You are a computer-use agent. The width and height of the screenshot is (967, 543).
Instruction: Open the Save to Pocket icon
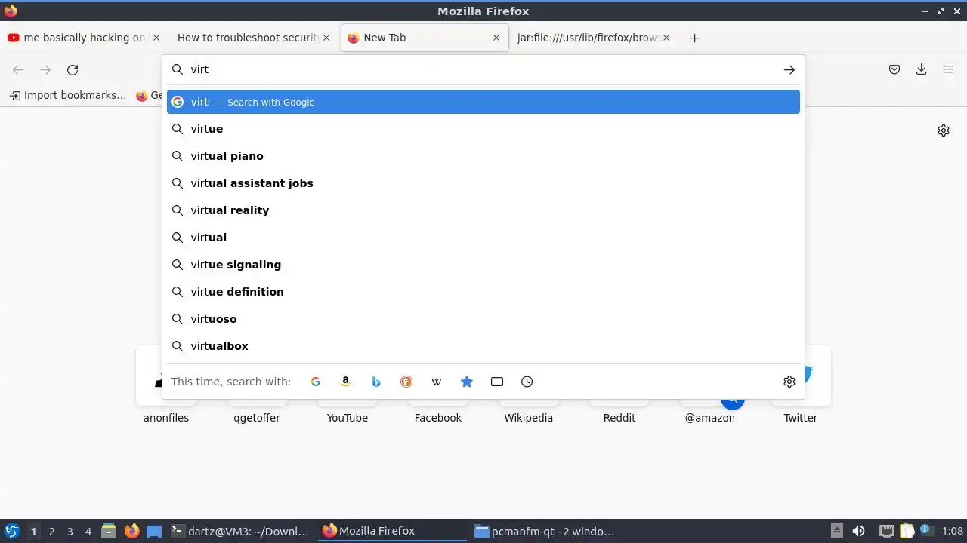tap(894, 69)
